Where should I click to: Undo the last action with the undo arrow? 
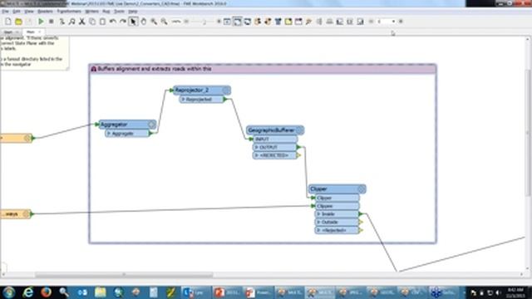pos(113,22)
